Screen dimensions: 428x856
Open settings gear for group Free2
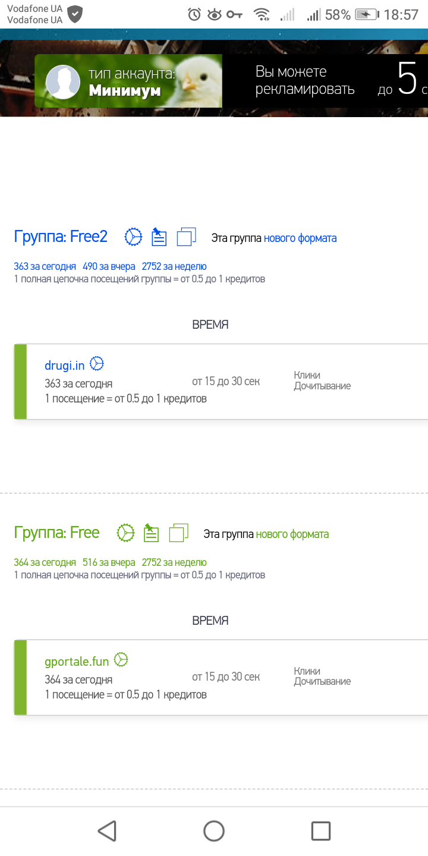[133, 237]
